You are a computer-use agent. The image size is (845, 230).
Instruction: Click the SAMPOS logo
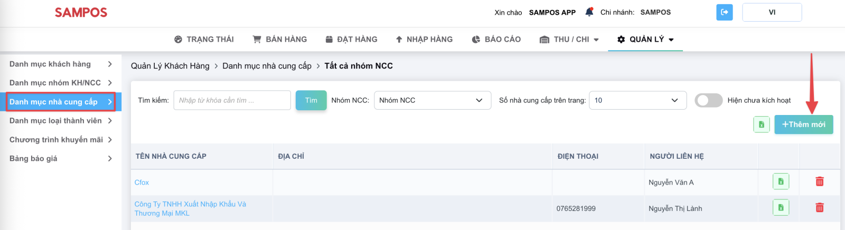[81, 13]
